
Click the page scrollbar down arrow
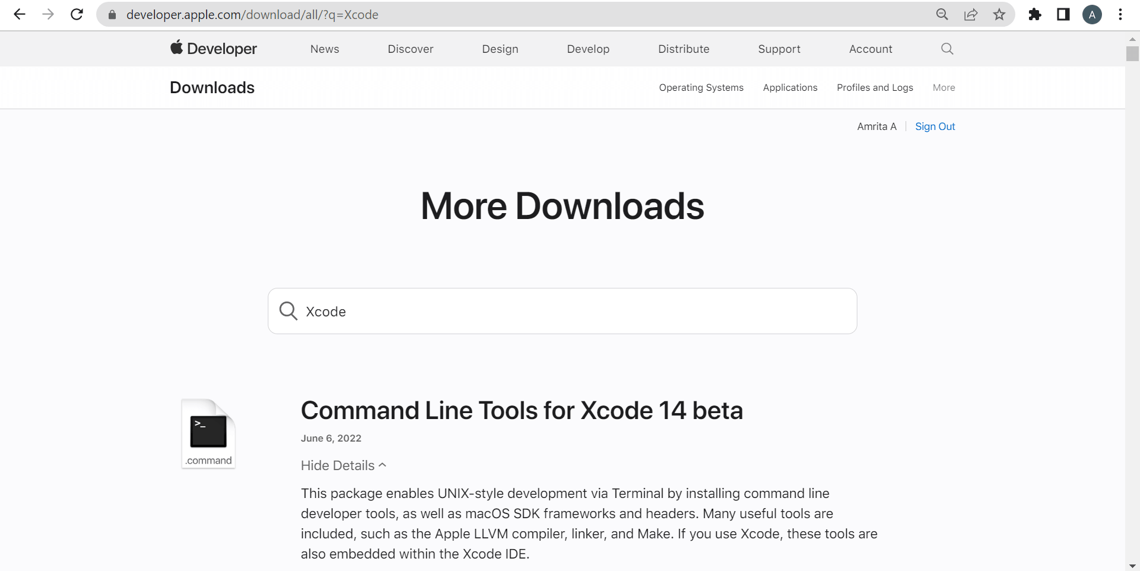1132,566
